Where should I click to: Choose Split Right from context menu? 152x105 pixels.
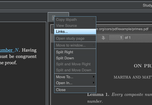pos(75,52)
